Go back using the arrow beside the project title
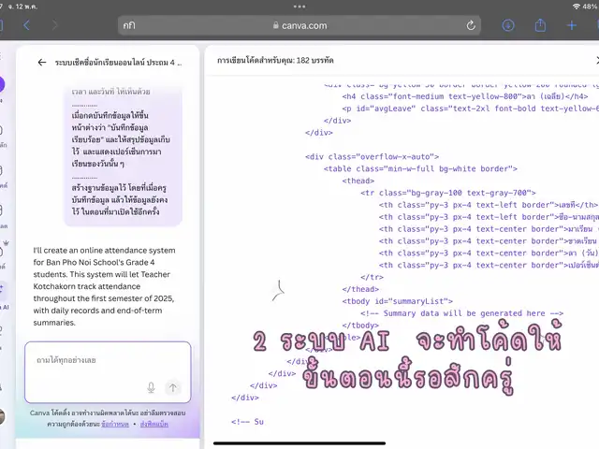Image resolution: width=599 pixels, height=449 pixels. 42,63
